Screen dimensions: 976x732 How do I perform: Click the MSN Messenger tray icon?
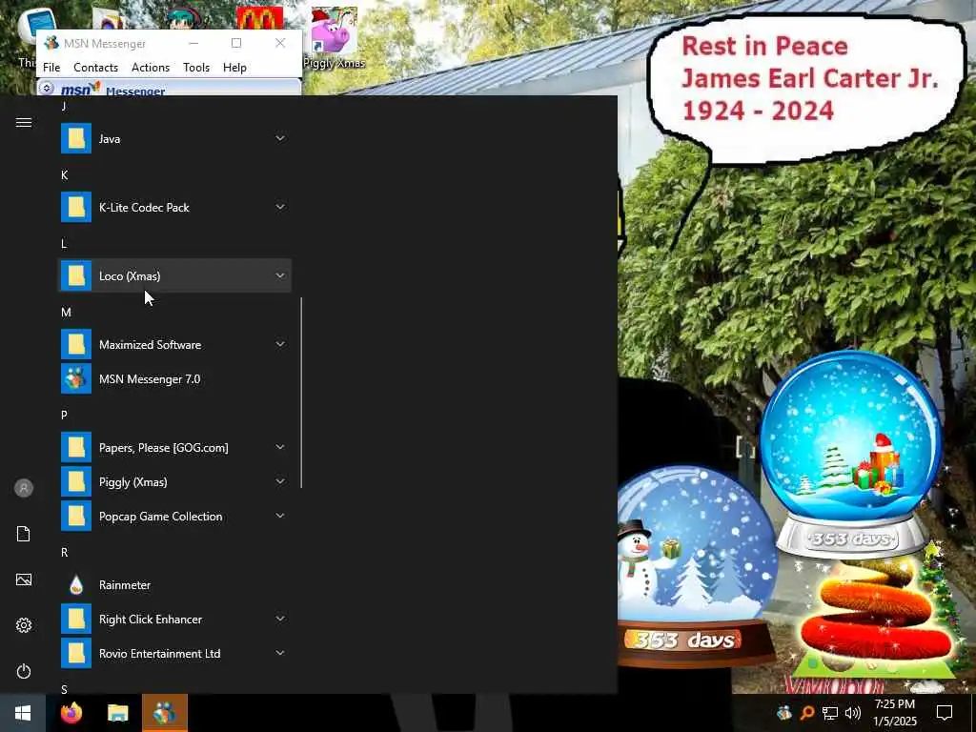click(784, 713)
